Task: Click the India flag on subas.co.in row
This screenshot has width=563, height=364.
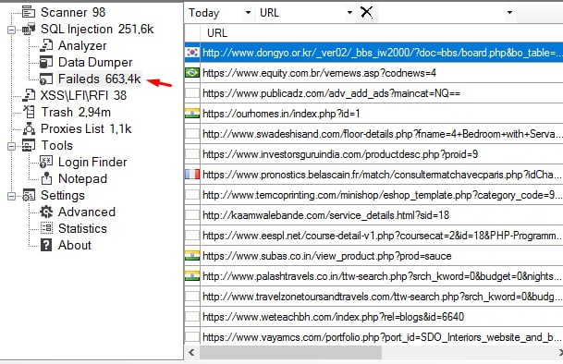Action: pos(192,256)
